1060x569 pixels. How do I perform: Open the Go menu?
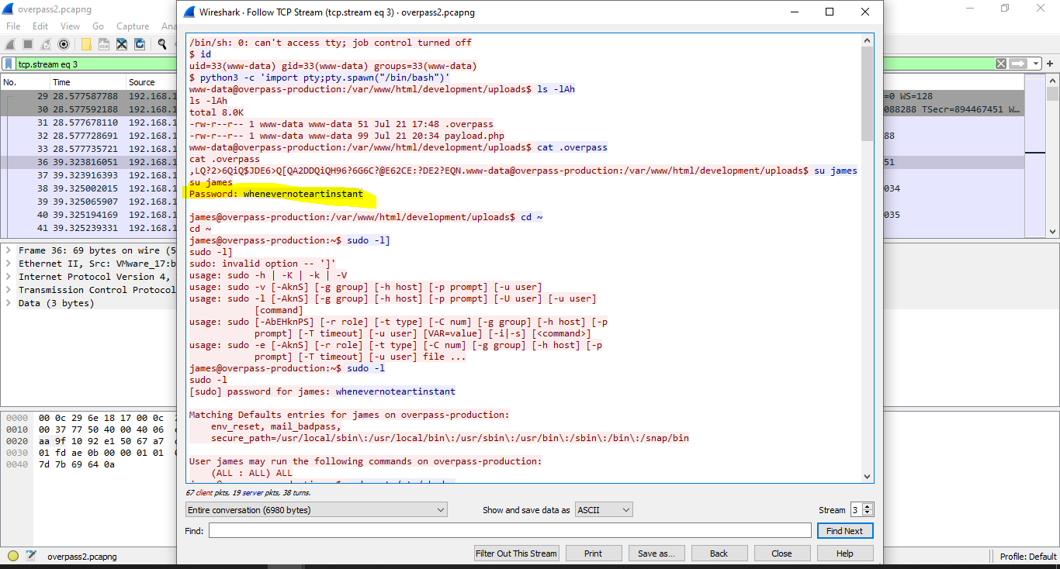98,26
